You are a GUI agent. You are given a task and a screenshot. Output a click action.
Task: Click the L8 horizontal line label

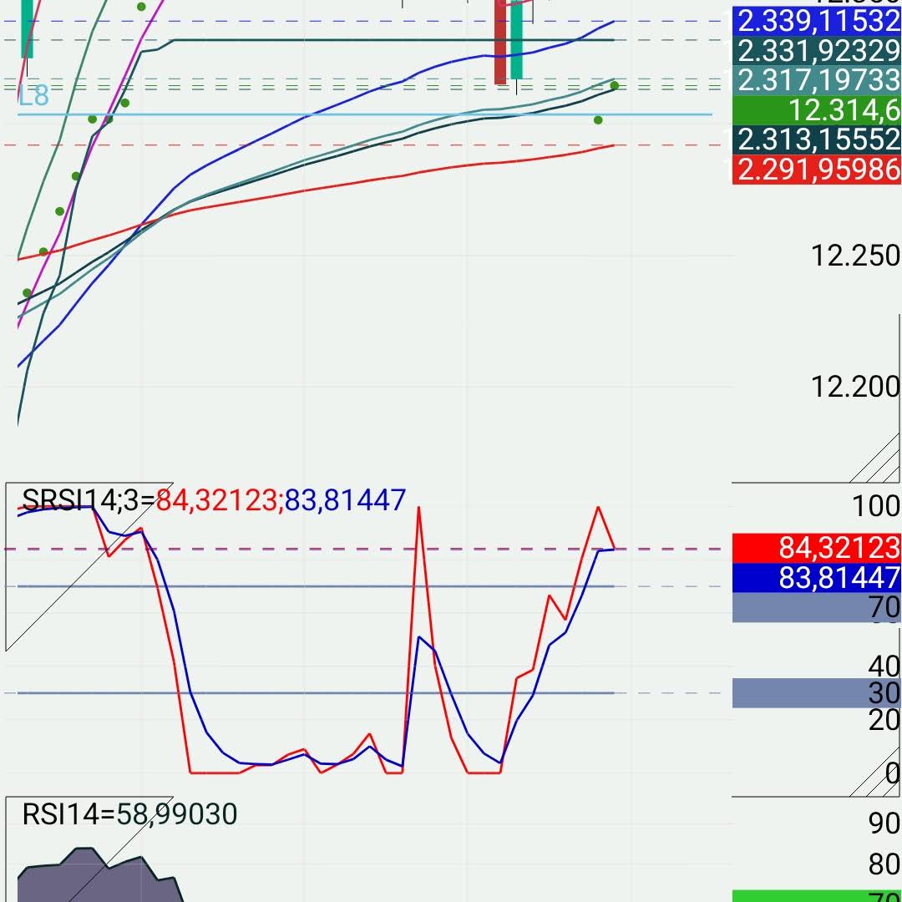click(33, 95)
